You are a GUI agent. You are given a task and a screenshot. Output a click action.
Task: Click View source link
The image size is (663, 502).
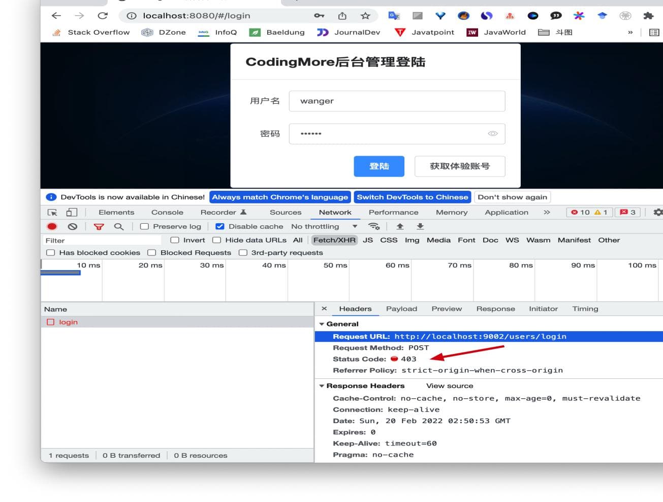tap(450, 386)
